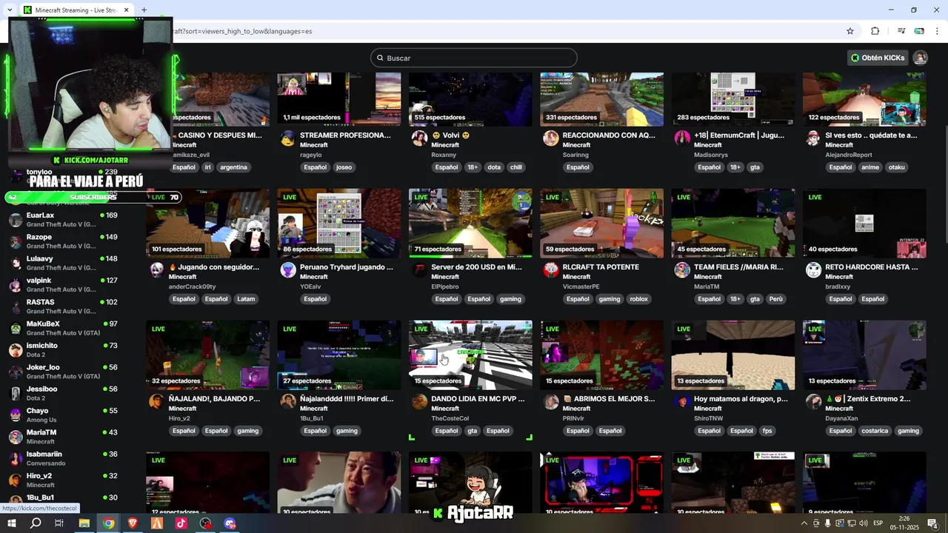Select the "otaku" tag under AlejandroReport

tap(897, 167)
